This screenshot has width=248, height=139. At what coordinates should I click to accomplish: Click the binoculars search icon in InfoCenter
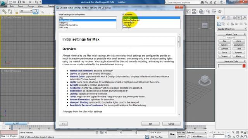pyautogui.click(x=202, y=2)
